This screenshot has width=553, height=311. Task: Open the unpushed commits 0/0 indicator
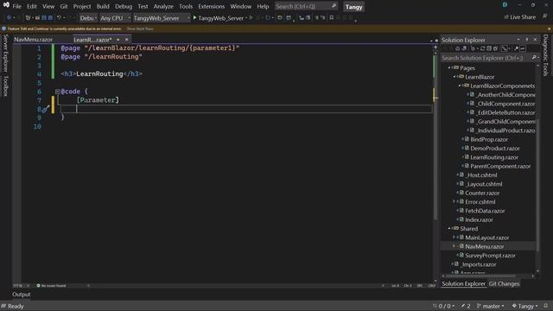click(x=443, y=306)
